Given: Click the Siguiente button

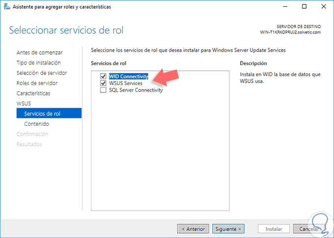Looking at the screenshot, I should [228, 229].
